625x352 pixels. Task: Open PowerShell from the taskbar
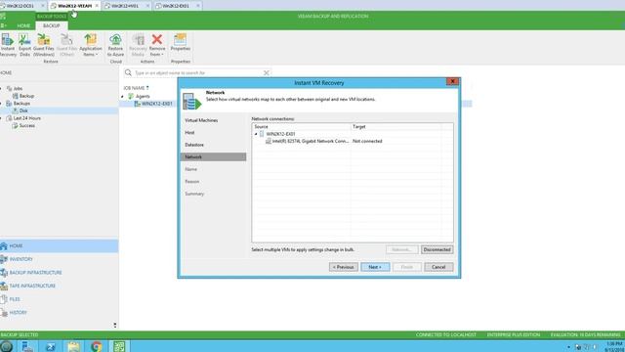coord(51,346)
